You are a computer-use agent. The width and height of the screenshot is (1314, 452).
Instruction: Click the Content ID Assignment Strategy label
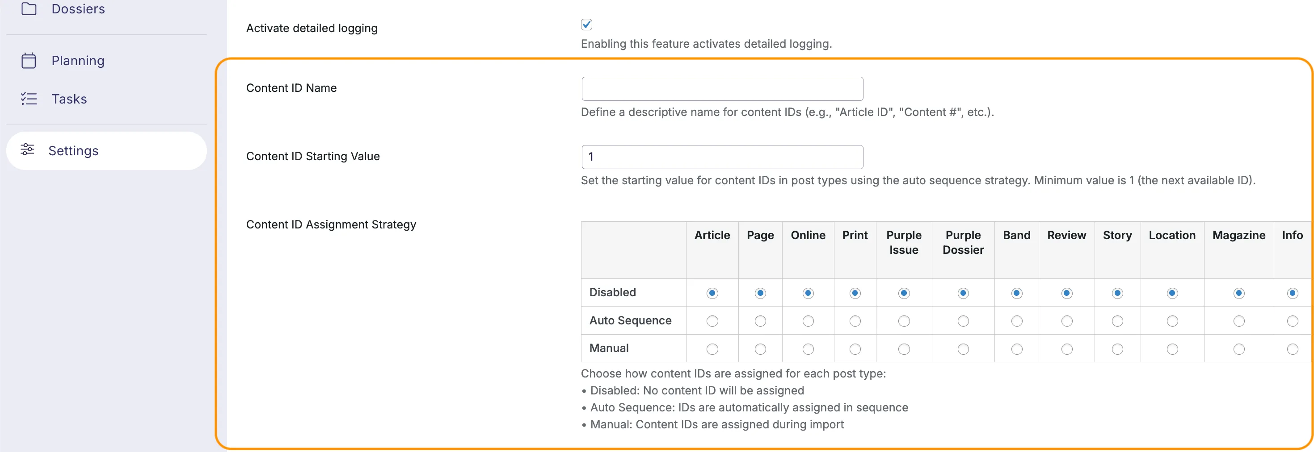(x=331, y=224)
